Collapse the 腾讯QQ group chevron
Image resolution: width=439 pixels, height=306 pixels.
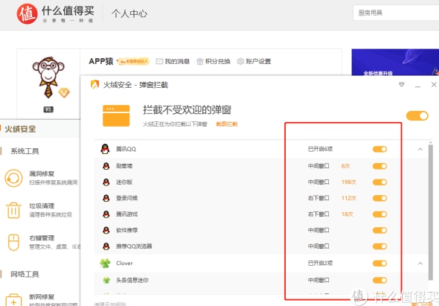(420, 149)
